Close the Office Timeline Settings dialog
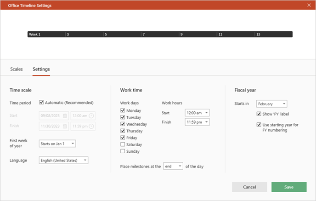This screenshot has height=201, width=316. 309,5
